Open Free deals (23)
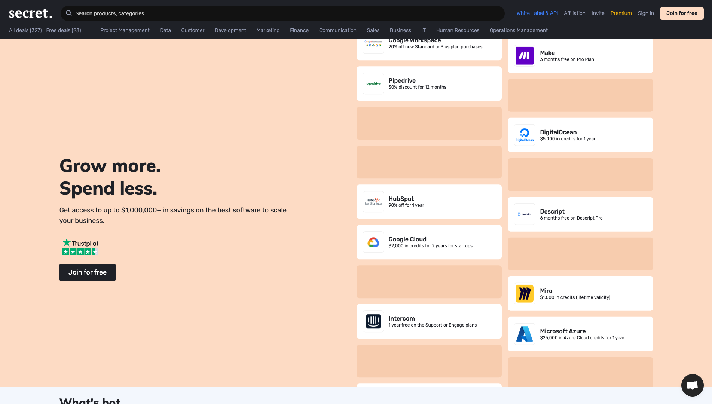The image size is (712, 404). point(63,30)
